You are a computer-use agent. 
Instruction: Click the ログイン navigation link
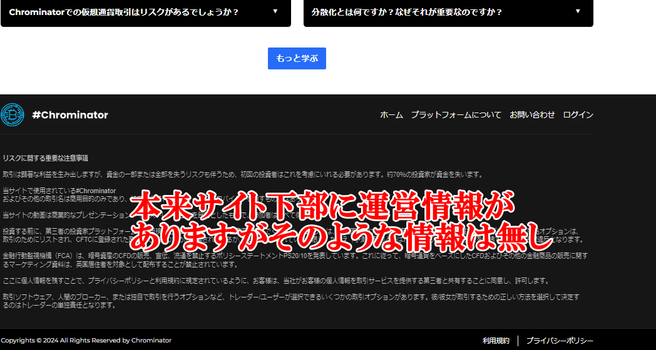(x=578, y=115)
